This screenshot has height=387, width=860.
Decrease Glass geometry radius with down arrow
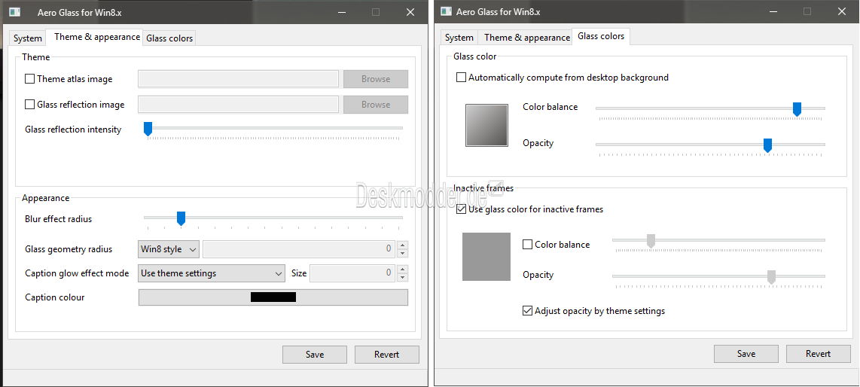tap(403, 253)
